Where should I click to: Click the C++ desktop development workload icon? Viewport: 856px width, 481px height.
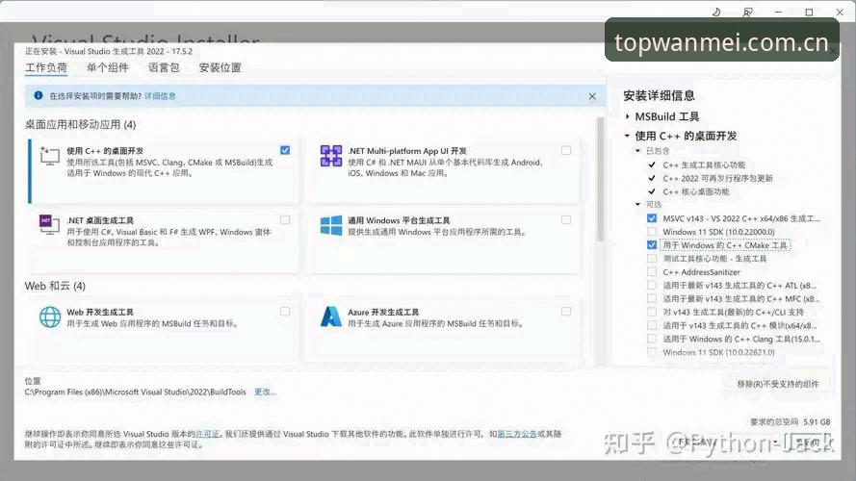click(50, 156)
